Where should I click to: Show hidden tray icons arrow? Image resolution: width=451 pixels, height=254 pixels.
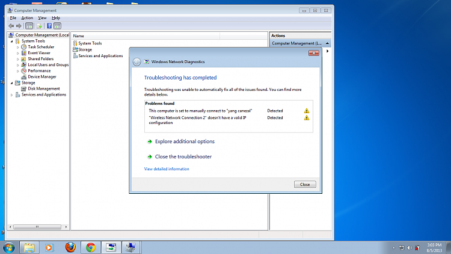tap(393, 247)
